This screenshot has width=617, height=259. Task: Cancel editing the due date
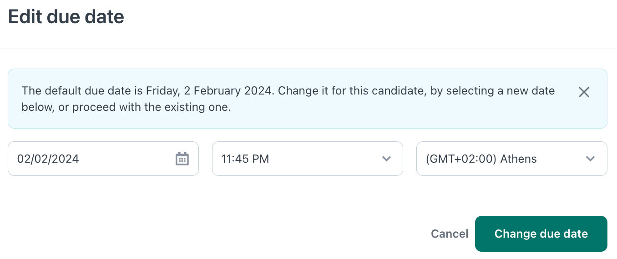[x=449, y=234]
